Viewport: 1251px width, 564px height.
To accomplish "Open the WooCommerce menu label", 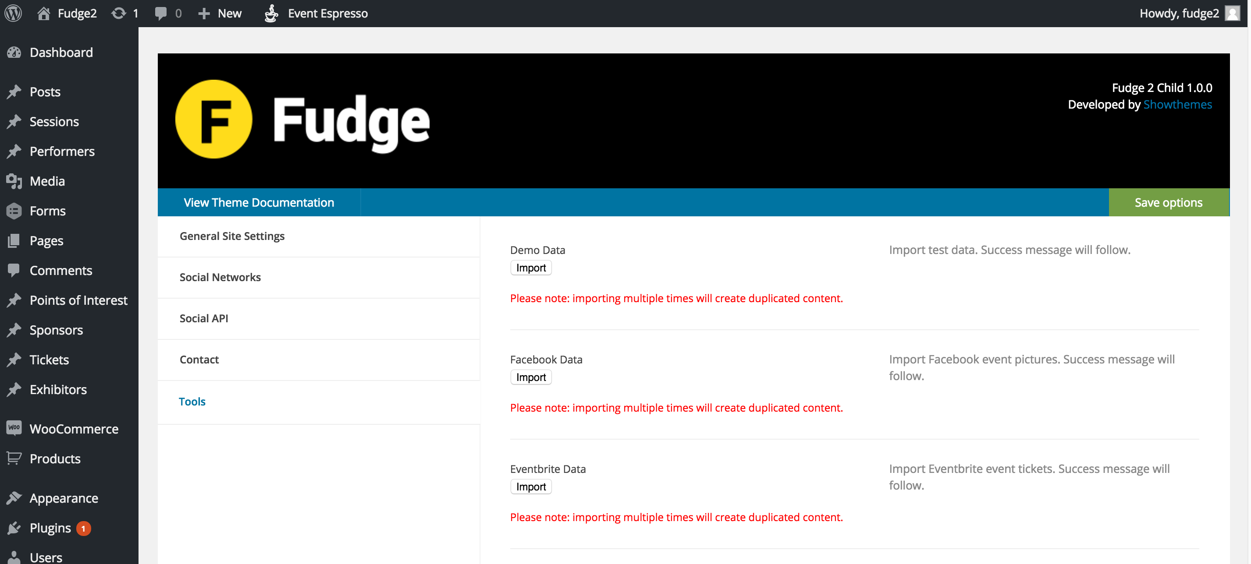I will (74, 429).
